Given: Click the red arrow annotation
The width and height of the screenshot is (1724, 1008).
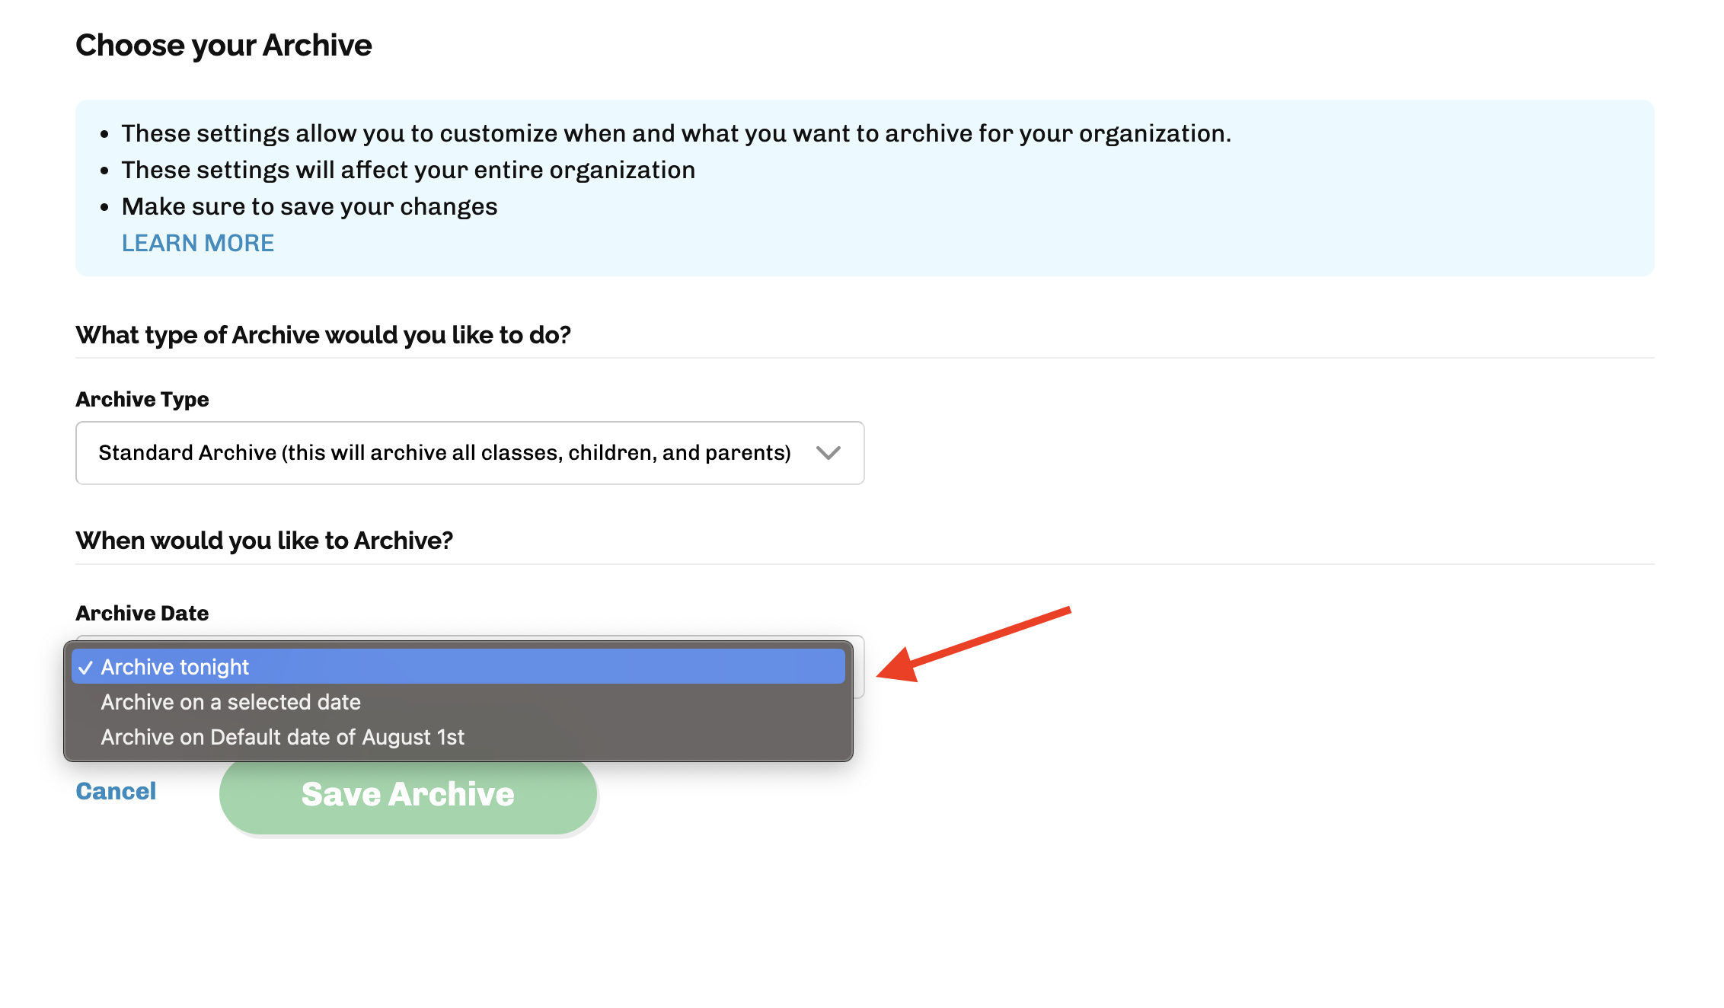Looking at the screenshot, I should click(x=974, y=644).
